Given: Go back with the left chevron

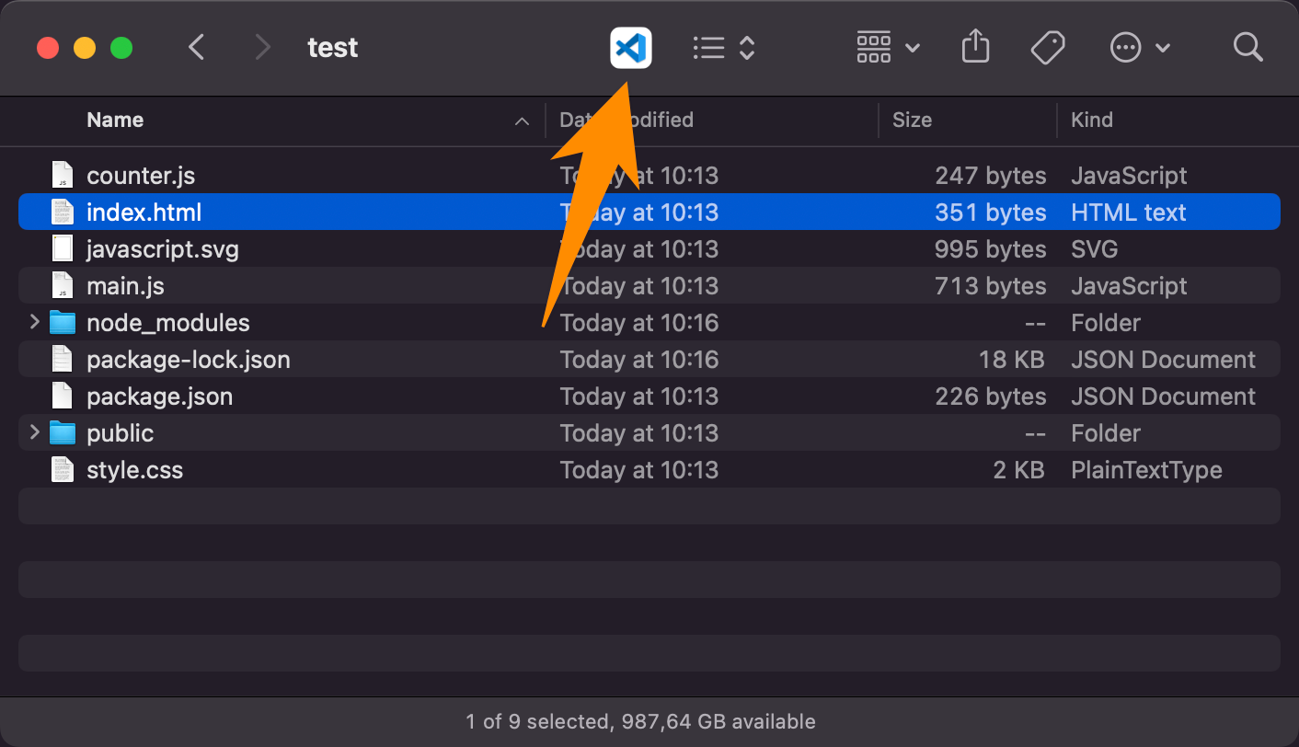Looking at the screenshot, I should (196, 47).
